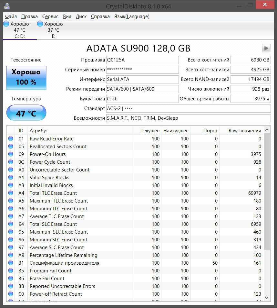Click status icon for Average SLC Erase Count
Screen dimensions: 277x308
[11, 247]
